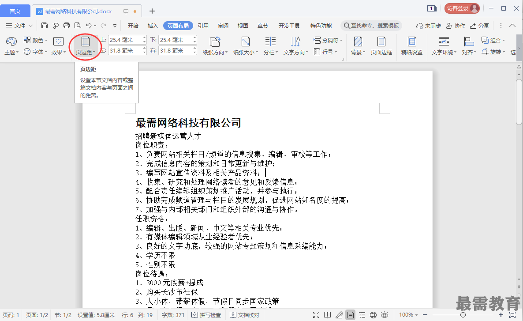Open the 文件 file menu
Screen dimensions: 523x321
point(19,25)
